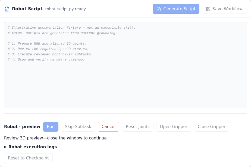Close the gripper
Image resolution: width=251 pixels, height=167 pixels.
[212, 127]
